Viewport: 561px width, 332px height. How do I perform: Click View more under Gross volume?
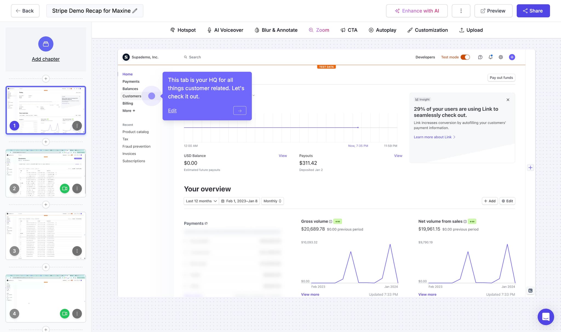click(310, 294)
